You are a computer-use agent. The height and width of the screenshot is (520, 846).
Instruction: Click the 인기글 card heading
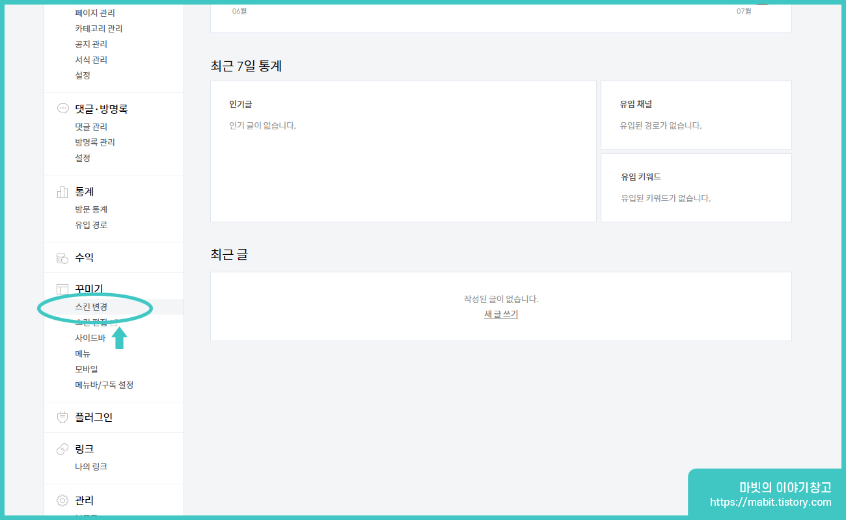click(x=240, y=104)
